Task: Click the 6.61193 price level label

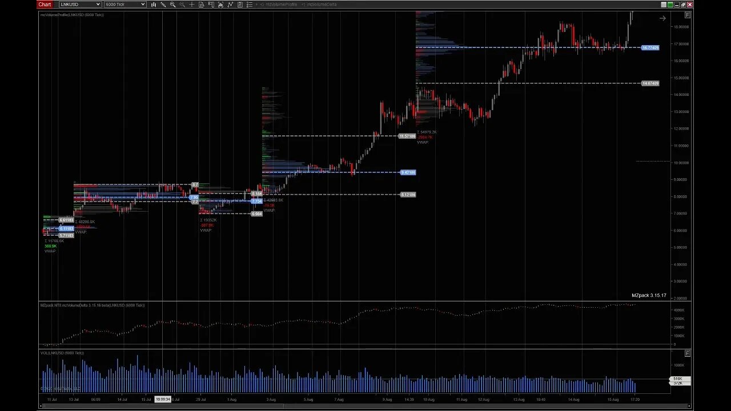Action: tap(66, 220)
